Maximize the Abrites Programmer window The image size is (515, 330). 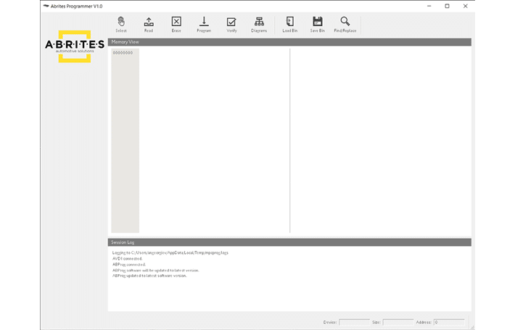447,6
